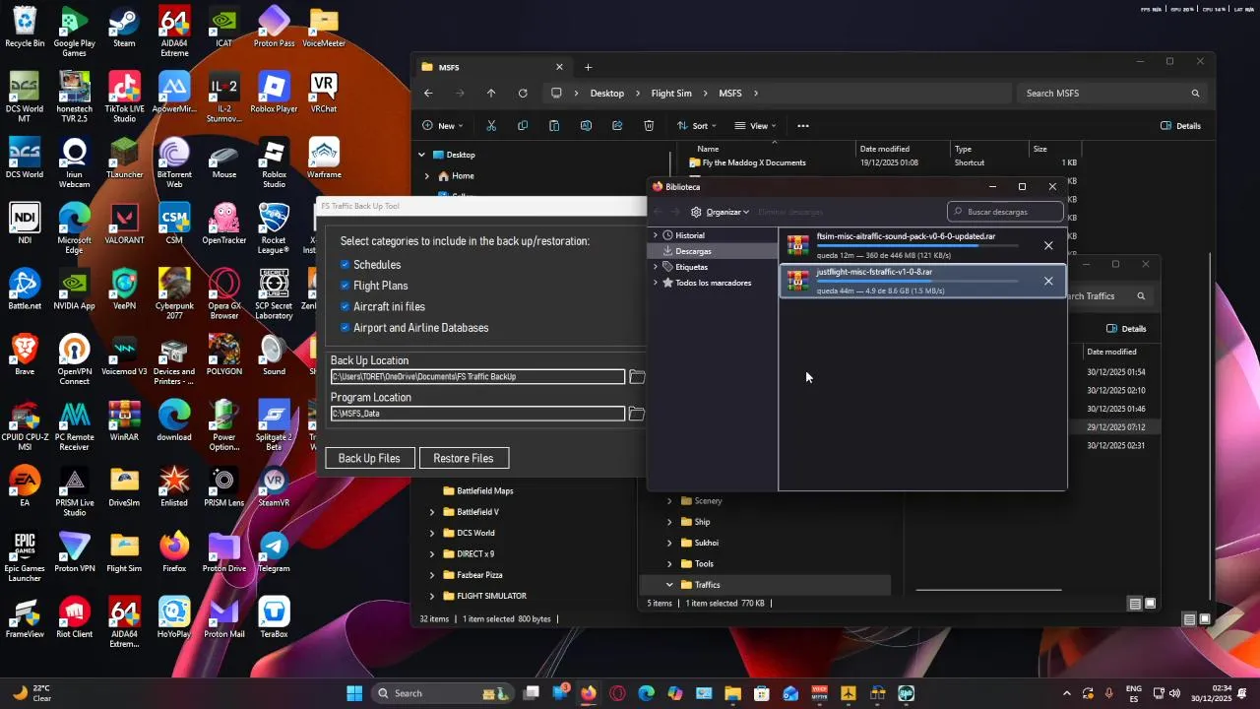Expand the Scenery folder node
Screen dimensions: 1260x709
tap(670, 501)
